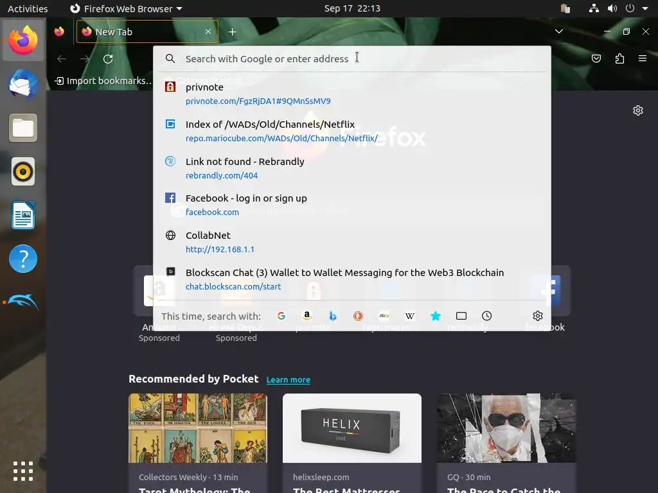Click Learn more beside Recommended by Pocket
658x493 pixels.
click(x=289, y=380)
